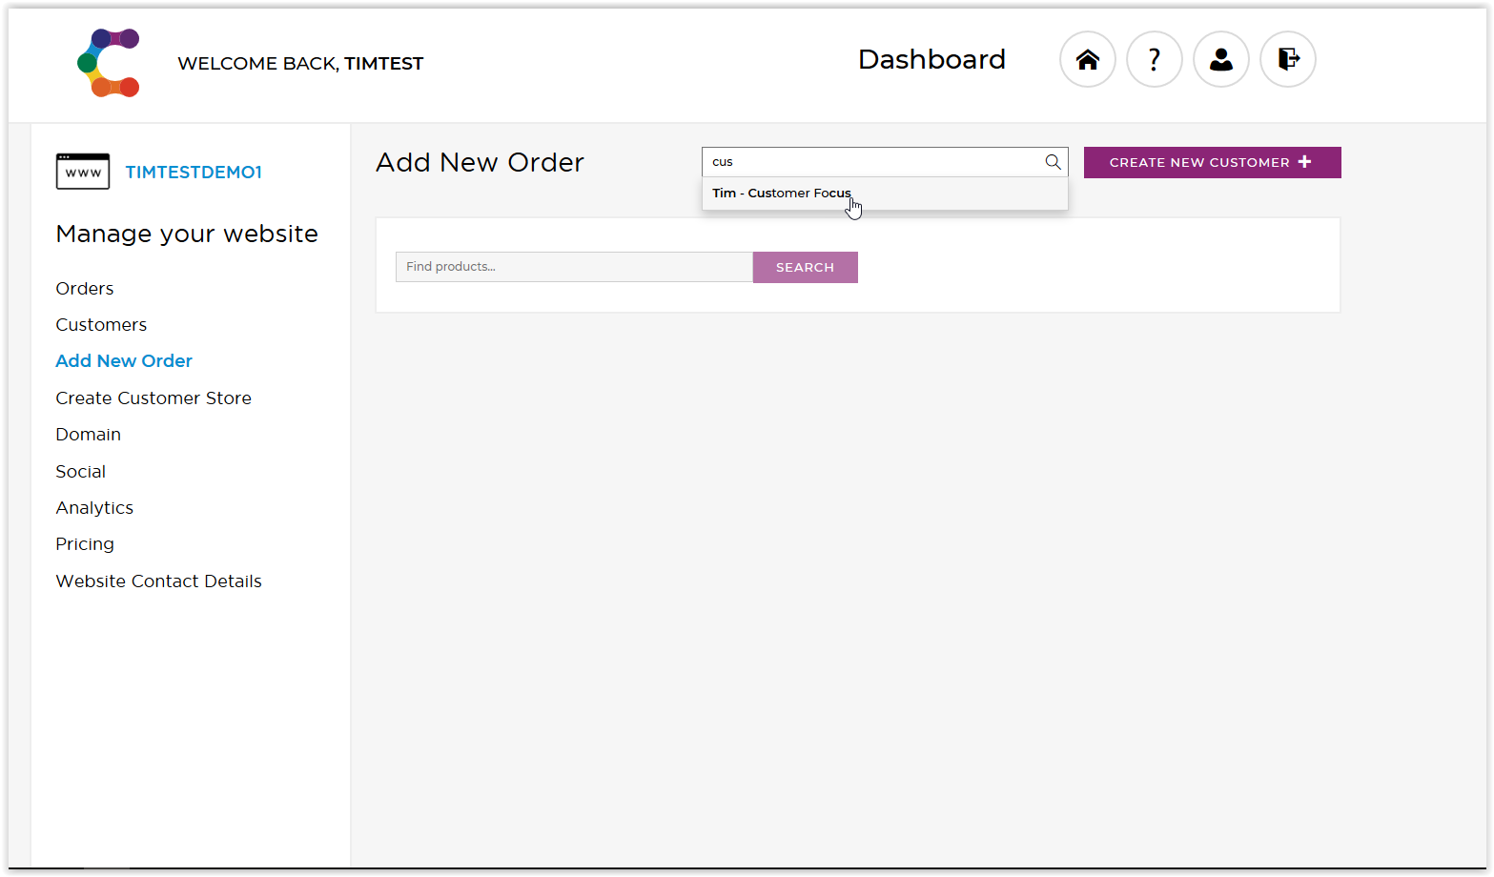Open Analytics in sidebar
The image size is (1494, 877).
(94, 508)
